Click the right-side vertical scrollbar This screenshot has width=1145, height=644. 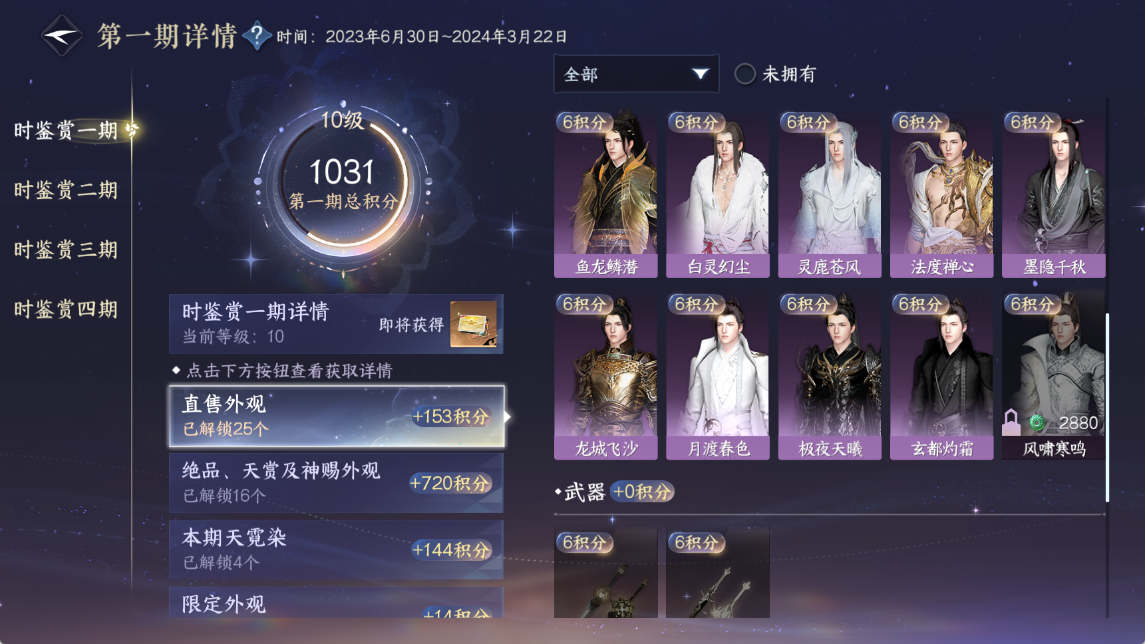coord(1107,407)
